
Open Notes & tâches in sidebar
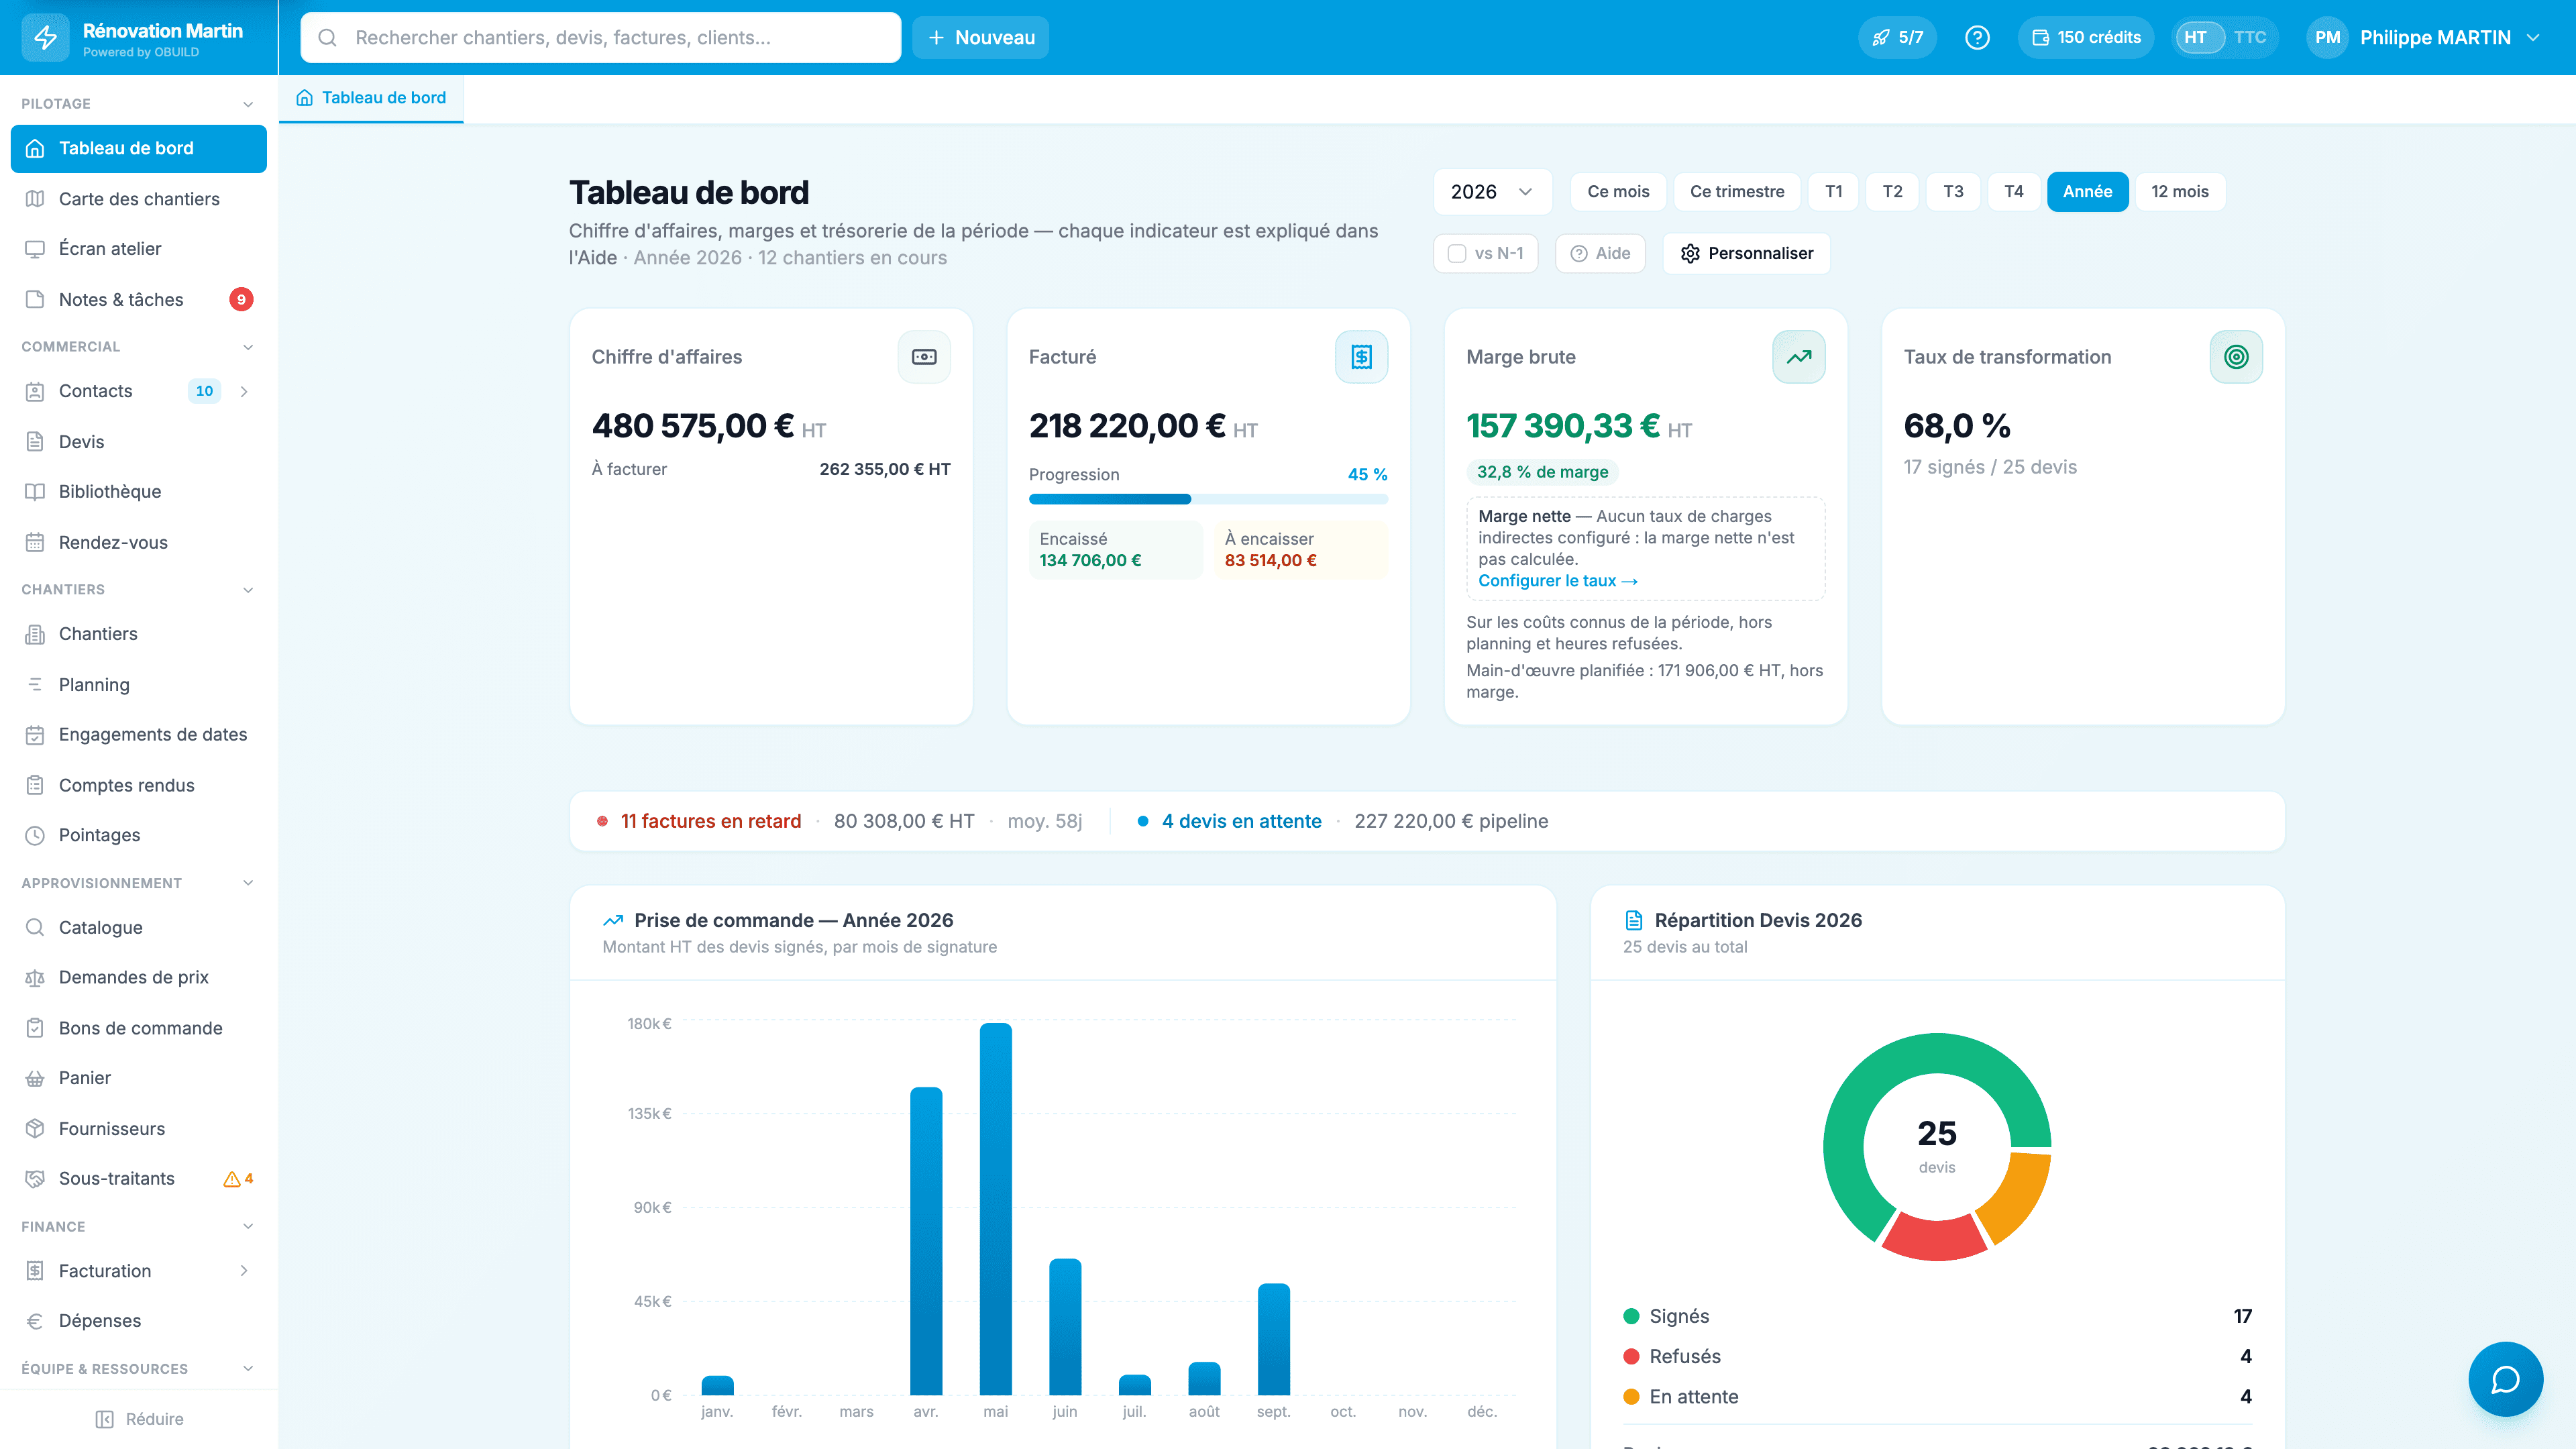tap(139, 299)
